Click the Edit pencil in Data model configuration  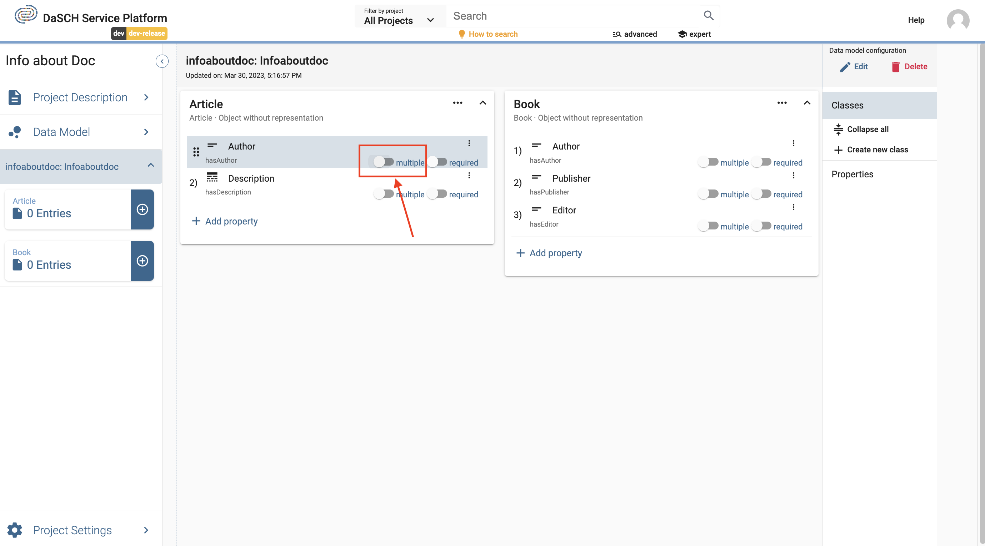[854, 67]
